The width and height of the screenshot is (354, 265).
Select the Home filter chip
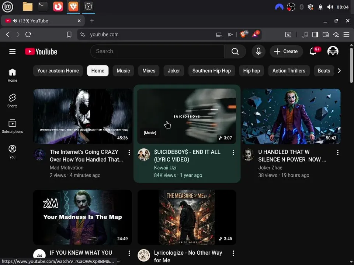(x=98, y=71)
